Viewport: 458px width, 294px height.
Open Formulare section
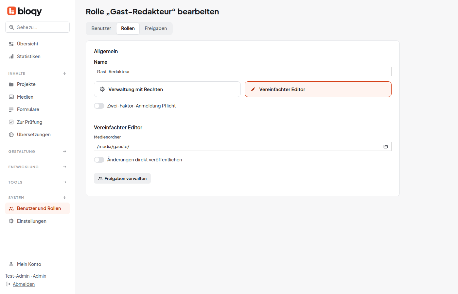point(37,109)
